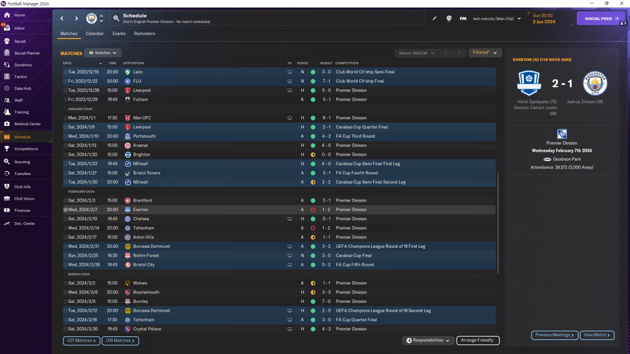Image resolution: width=630 pixels, height=354 pixels.
Task: Open the Squad Planner sidebar icon
Action: (7, 53)
